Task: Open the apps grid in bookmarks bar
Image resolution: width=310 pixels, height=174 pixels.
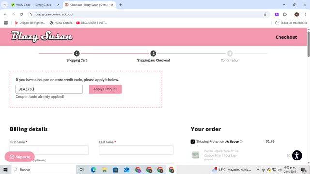Action: tap(6, 23)
